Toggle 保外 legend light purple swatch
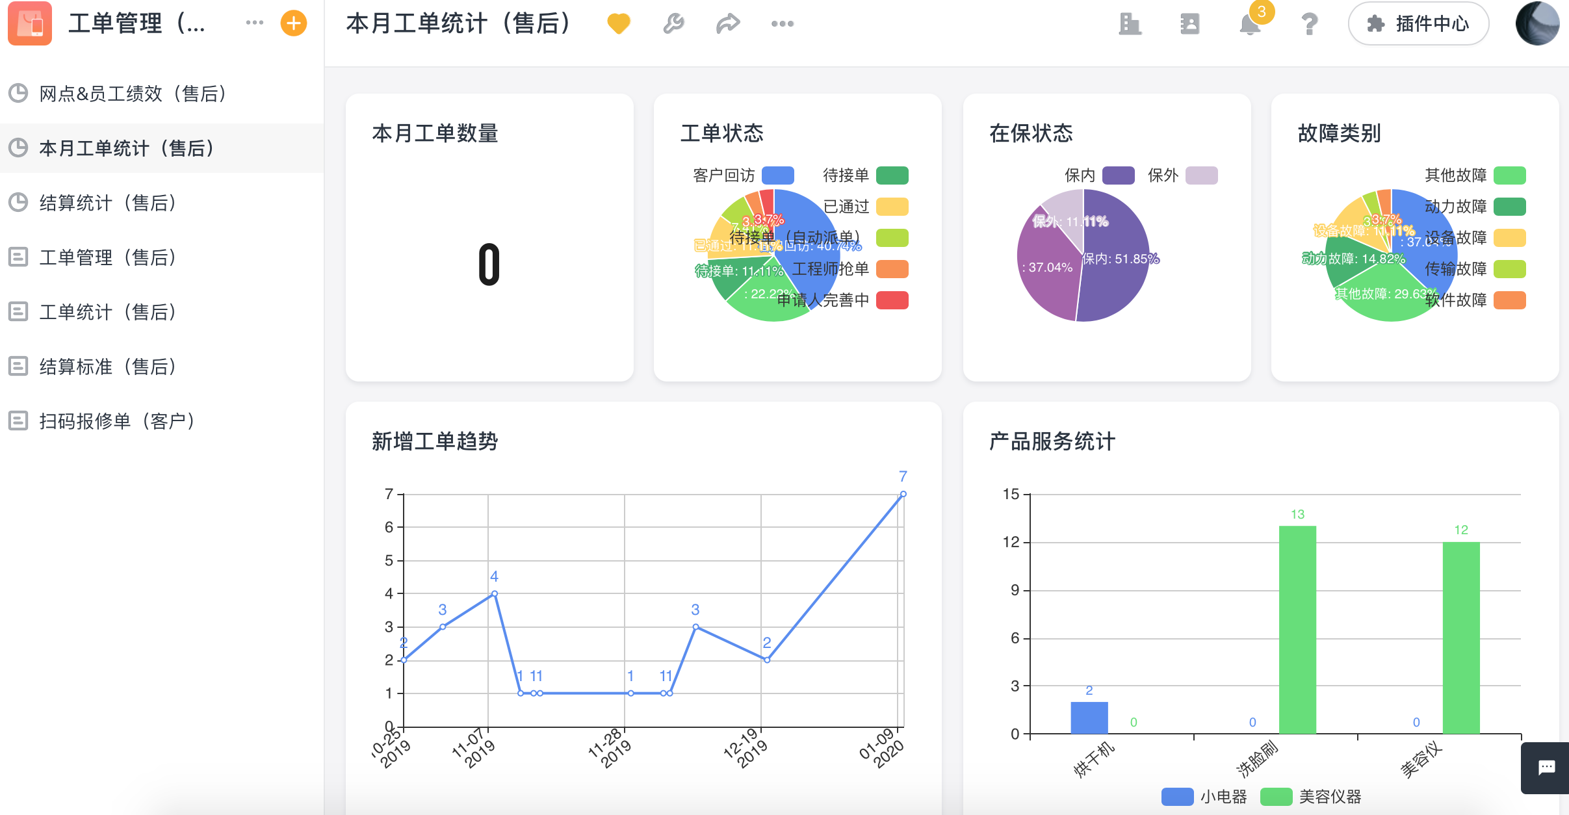The image size is (1569, 815). (x=1202, y=175)
